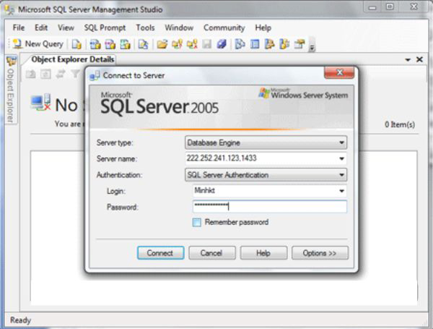Click the Options >> button
433x329 pixels.
point(320,253)
